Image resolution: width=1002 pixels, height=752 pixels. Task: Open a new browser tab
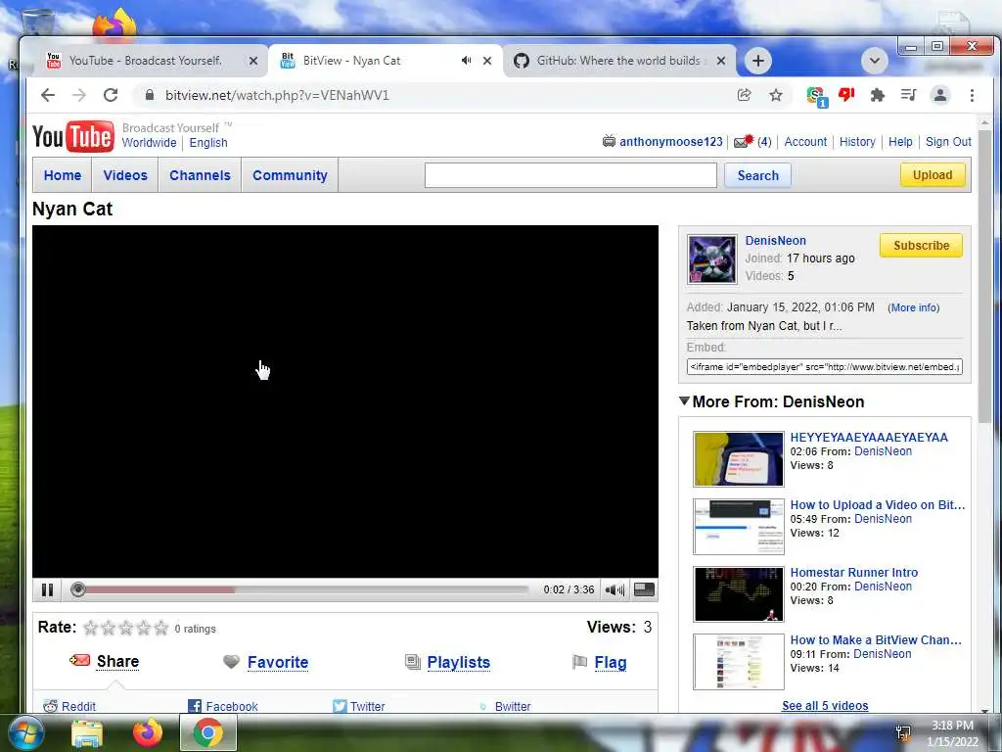(x=758, y=61)
